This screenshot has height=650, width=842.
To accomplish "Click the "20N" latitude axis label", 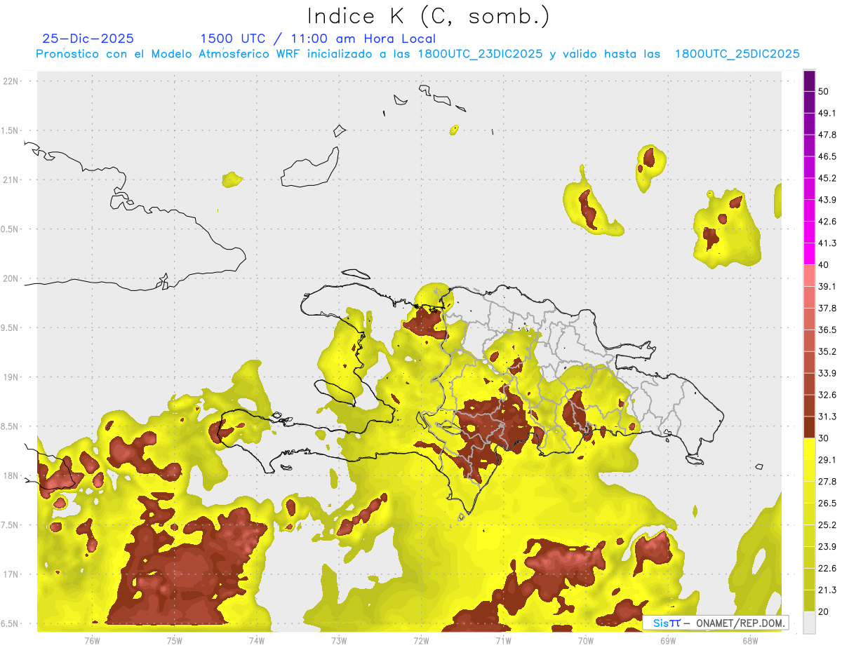I will [x=12, y=278].
